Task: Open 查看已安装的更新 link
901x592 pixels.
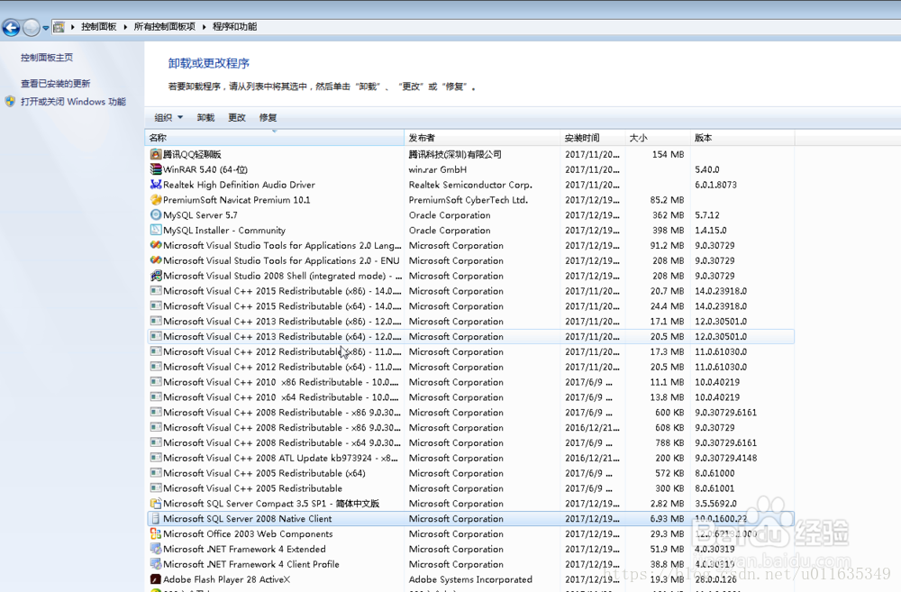Action: 55,83
